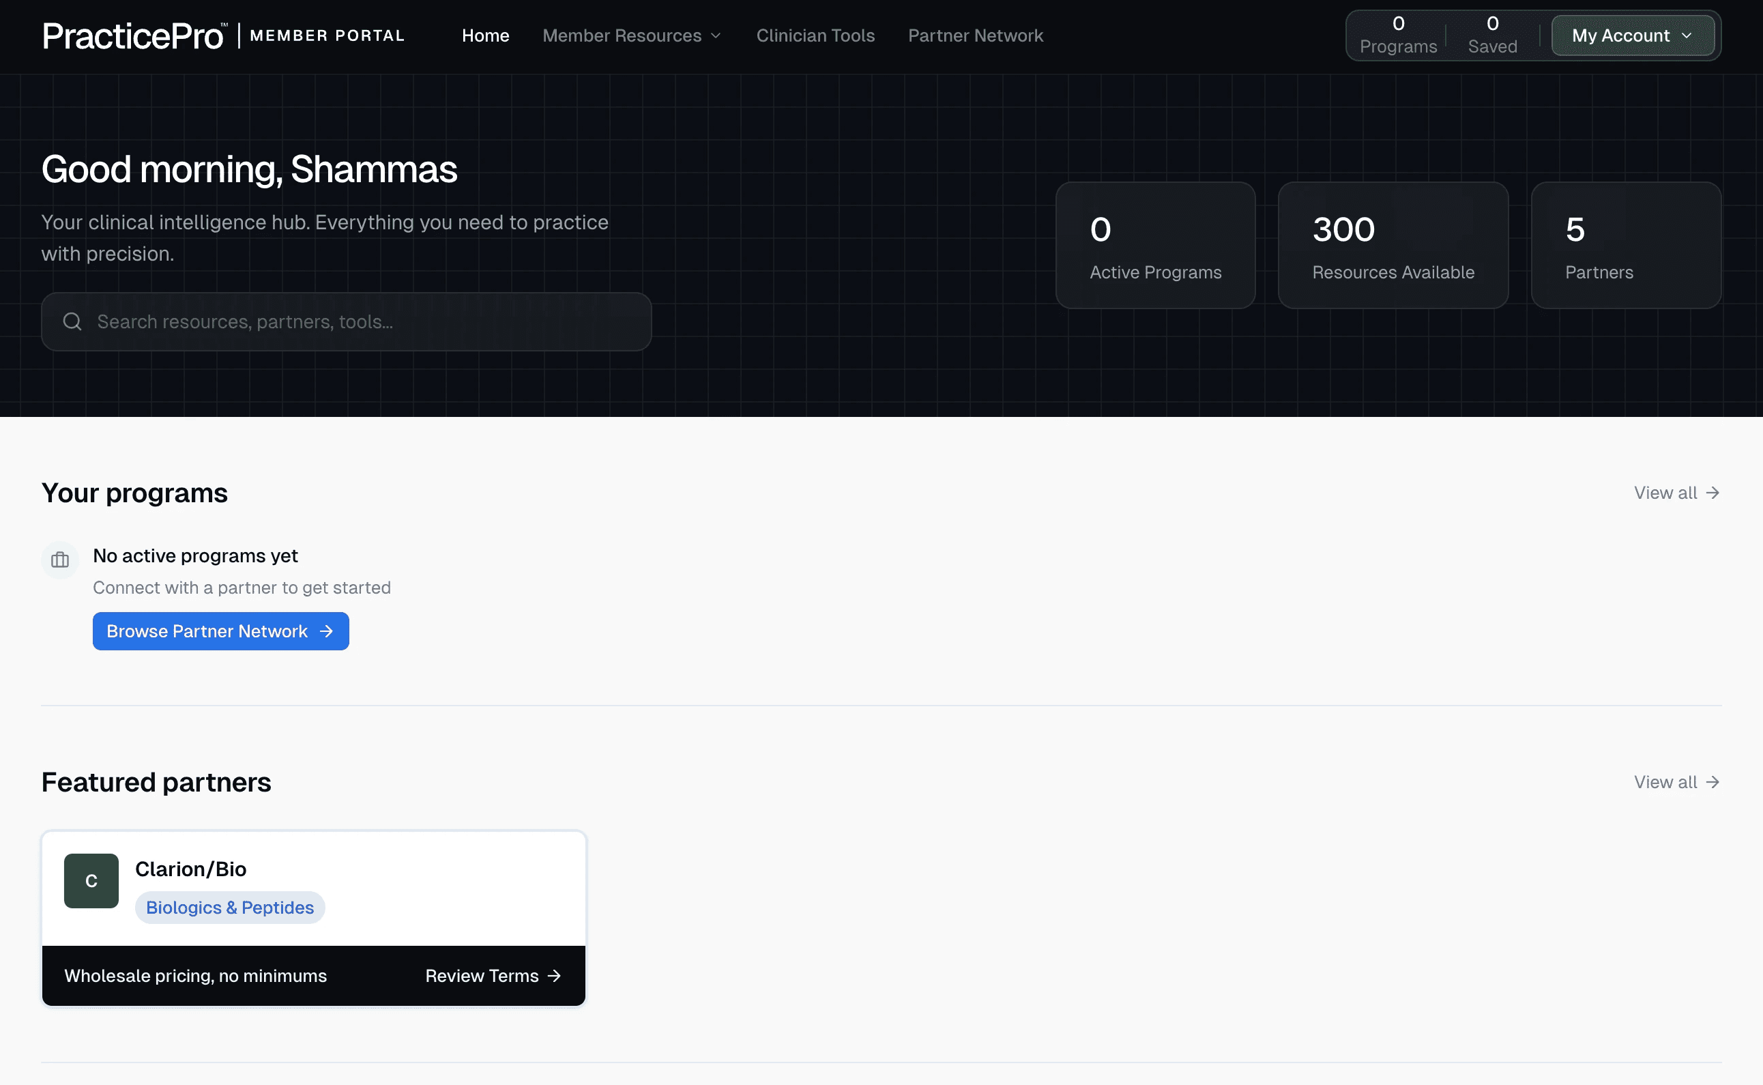Screen dimensions: 1763x1085
Task: Click the arrow in Browse Partner Network button
Action: tap(326, 631)
